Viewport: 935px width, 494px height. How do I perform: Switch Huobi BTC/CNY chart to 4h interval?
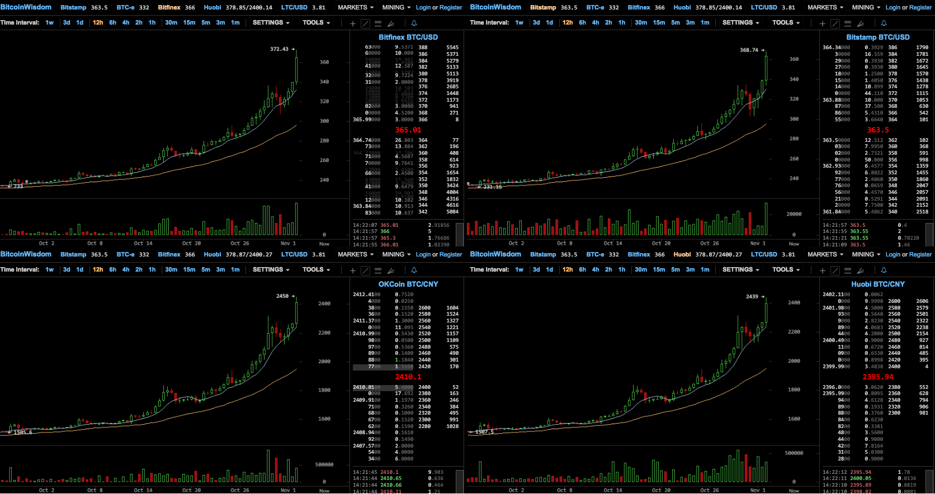(596, 270)
